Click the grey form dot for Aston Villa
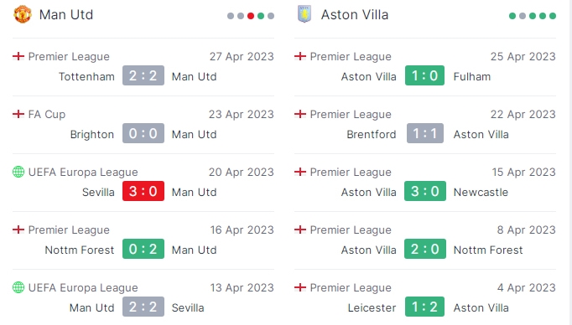Screen dimensions: 572x325 (523, 16)
